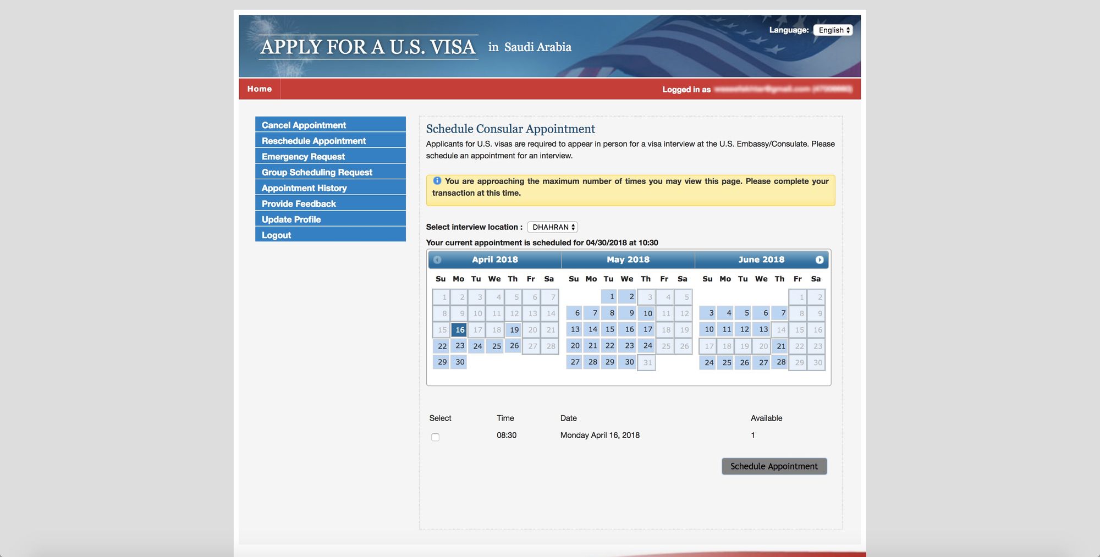Click the April 2018 month header
The width and height of the screenshot is (1100, 557).
click(495, 260)
